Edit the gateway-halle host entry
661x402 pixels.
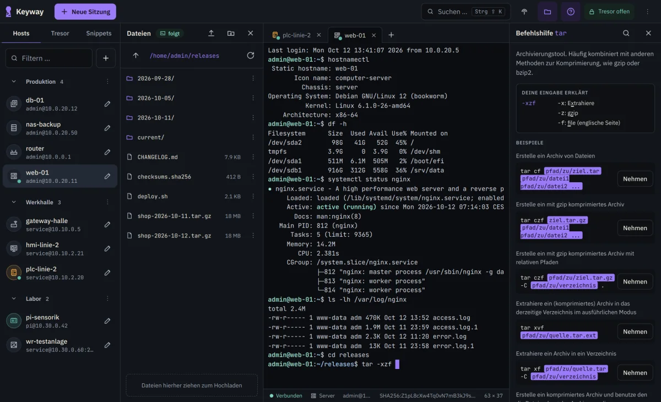click(x=107, y=225)
